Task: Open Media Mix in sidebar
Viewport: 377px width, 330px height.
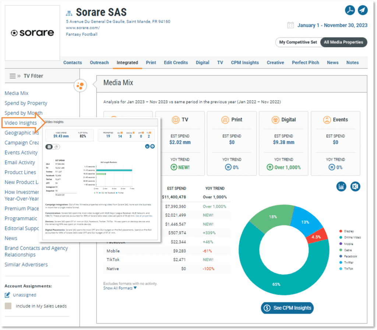Action: [17, 93]
